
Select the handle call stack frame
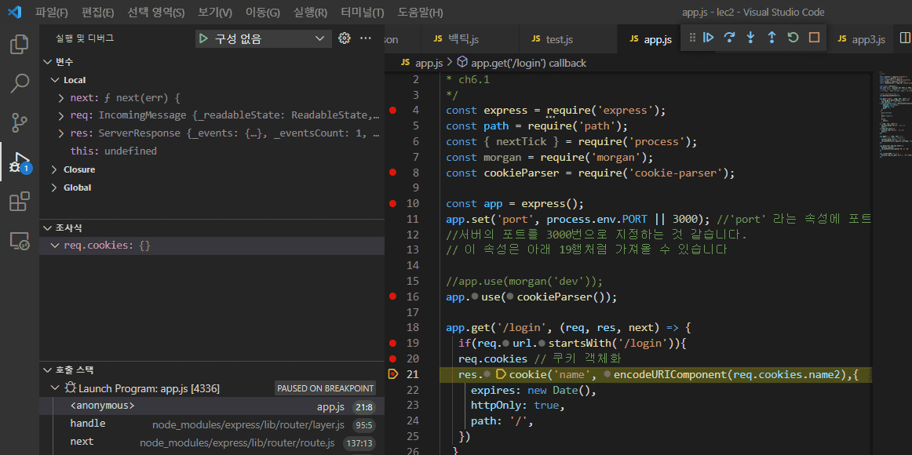88,424
